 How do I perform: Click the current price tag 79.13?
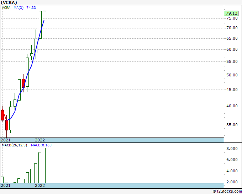(x=232, y=13)
